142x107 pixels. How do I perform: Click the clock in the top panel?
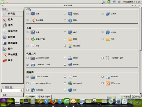coord(132,2)
